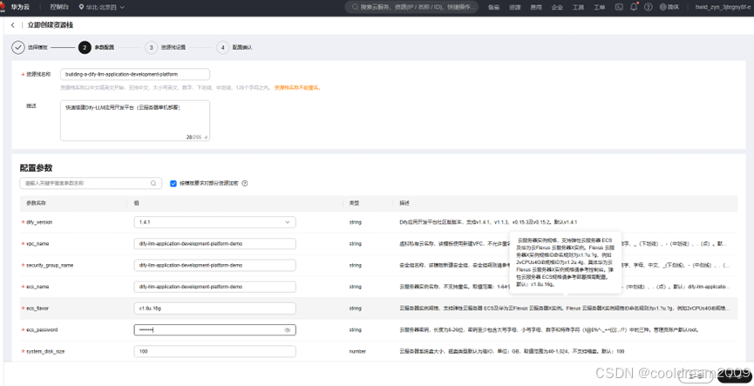Click the top search box for cloud services

click(x=411, y=7)
